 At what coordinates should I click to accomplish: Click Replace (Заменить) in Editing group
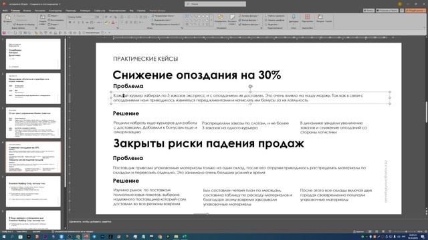click(275, 20)
